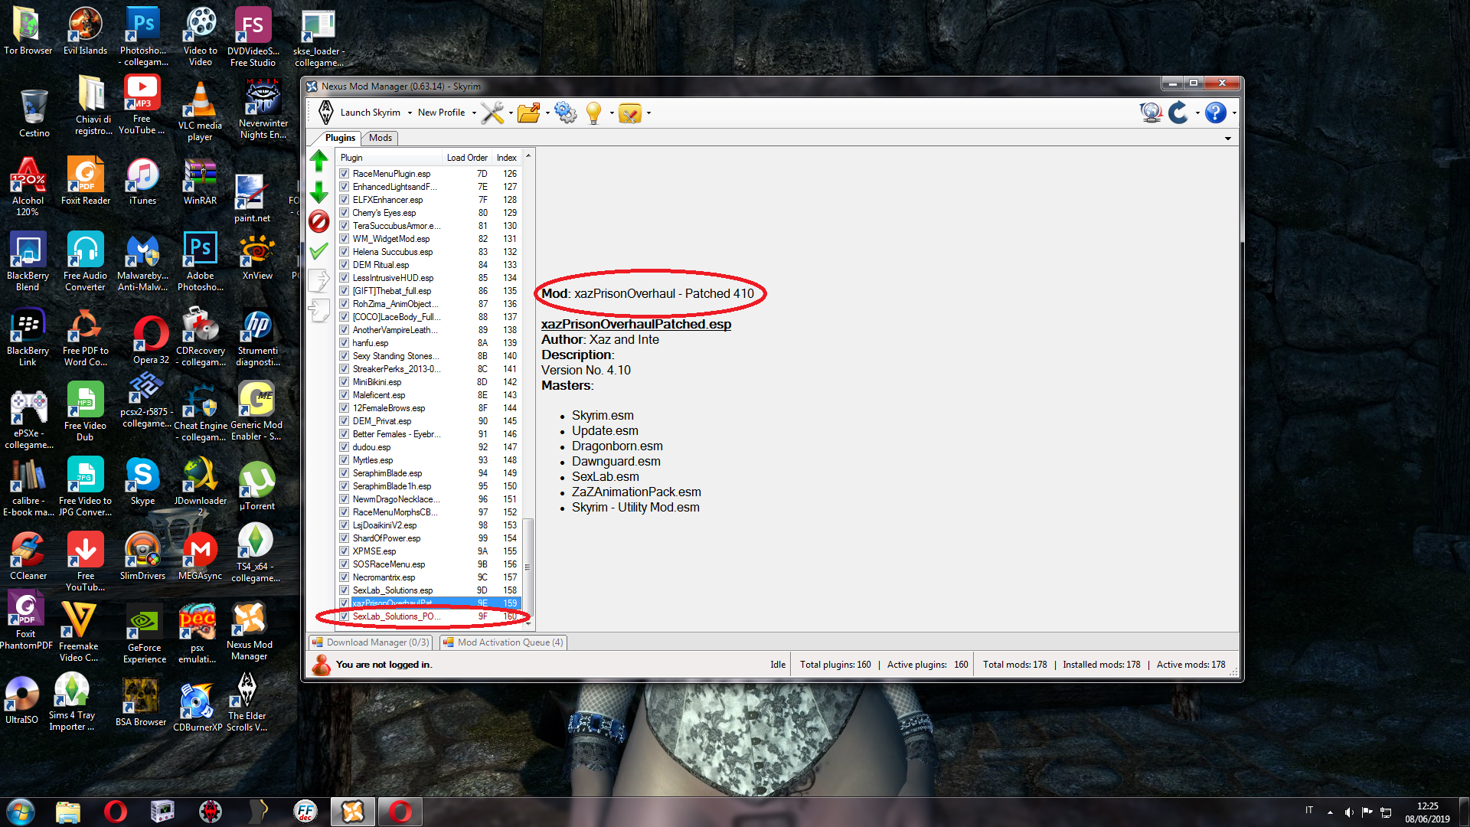Export load order document icon

tap(319, 280)
